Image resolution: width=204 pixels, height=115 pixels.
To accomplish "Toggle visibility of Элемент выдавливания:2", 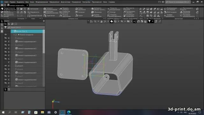I will (x=6, y=48).
